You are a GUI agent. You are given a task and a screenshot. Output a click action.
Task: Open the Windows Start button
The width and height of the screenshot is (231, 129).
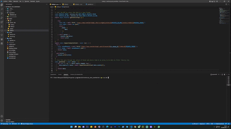coord(71,127)
